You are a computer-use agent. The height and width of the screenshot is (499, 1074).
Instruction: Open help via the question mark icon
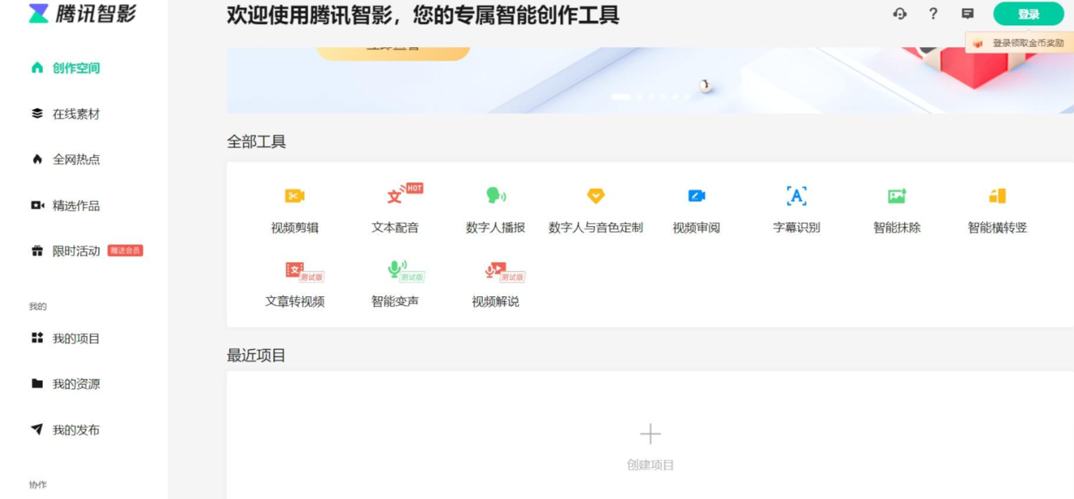click(x=933, y=14)
